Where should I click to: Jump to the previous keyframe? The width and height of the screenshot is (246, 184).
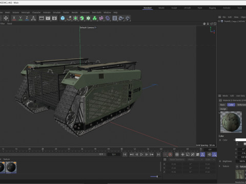[132, 154]
